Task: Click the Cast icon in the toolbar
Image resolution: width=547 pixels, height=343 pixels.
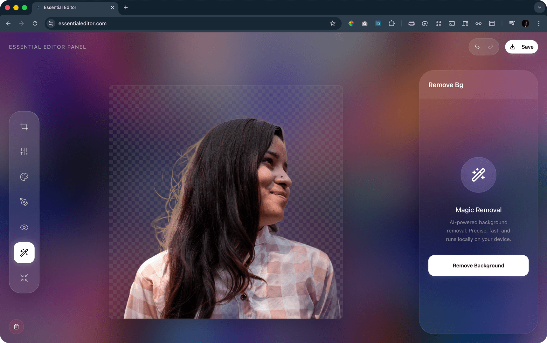Action: pyautogui.click(x=452, y=23)
